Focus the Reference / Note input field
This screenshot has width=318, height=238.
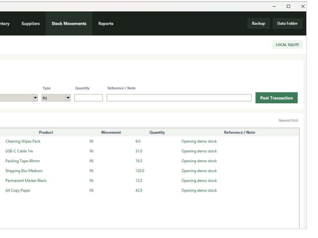(179, 98)
